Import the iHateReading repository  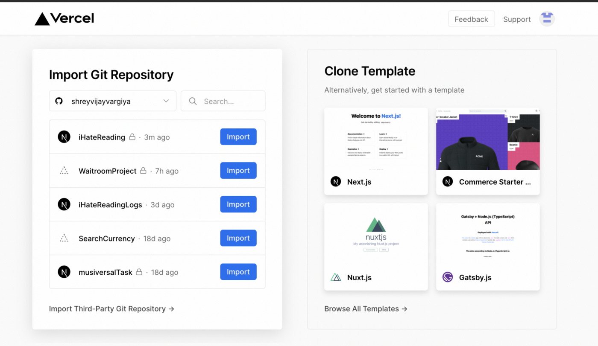pyautogui.click(x=238, y=137)
